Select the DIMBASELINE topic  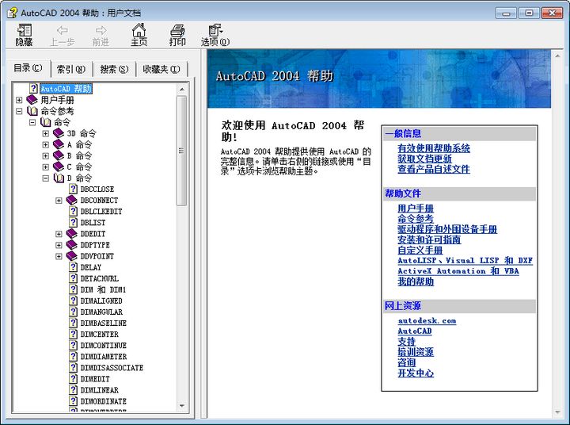[x=103, y=323]
